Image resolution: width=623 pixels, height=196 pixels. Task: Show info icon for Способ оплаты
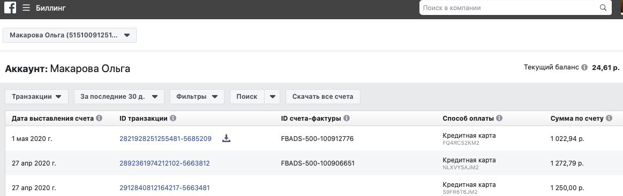coord(499,118)
